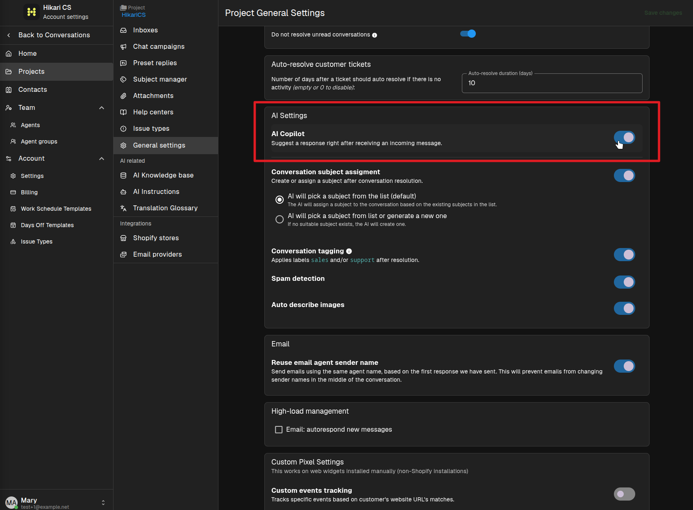Select AI will pick subject from list (default)

pos(279,200)
